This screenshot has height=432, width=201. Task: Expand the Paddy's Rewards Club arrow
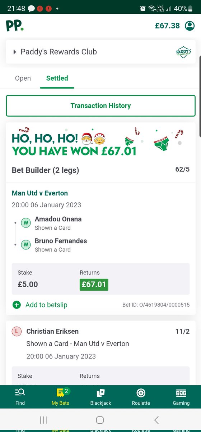tap(15, 52)
